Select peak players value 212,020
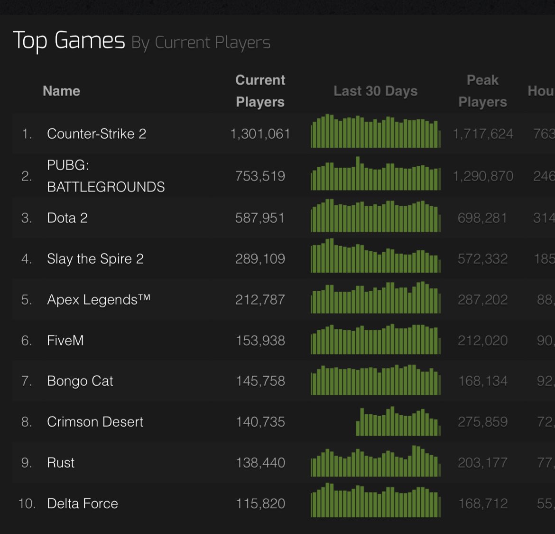Screen dimensions: 555x534 [x=483, y=340]
